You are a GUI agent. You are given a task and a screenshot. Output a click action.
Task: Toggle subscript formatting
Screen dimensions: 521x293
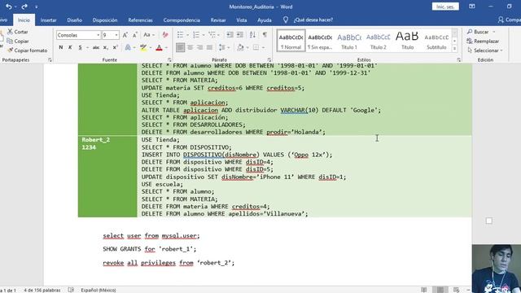point(105,47)
